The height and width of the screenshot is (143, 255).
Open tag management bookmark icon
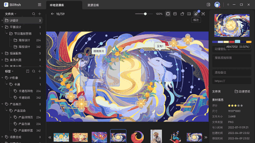28,71
